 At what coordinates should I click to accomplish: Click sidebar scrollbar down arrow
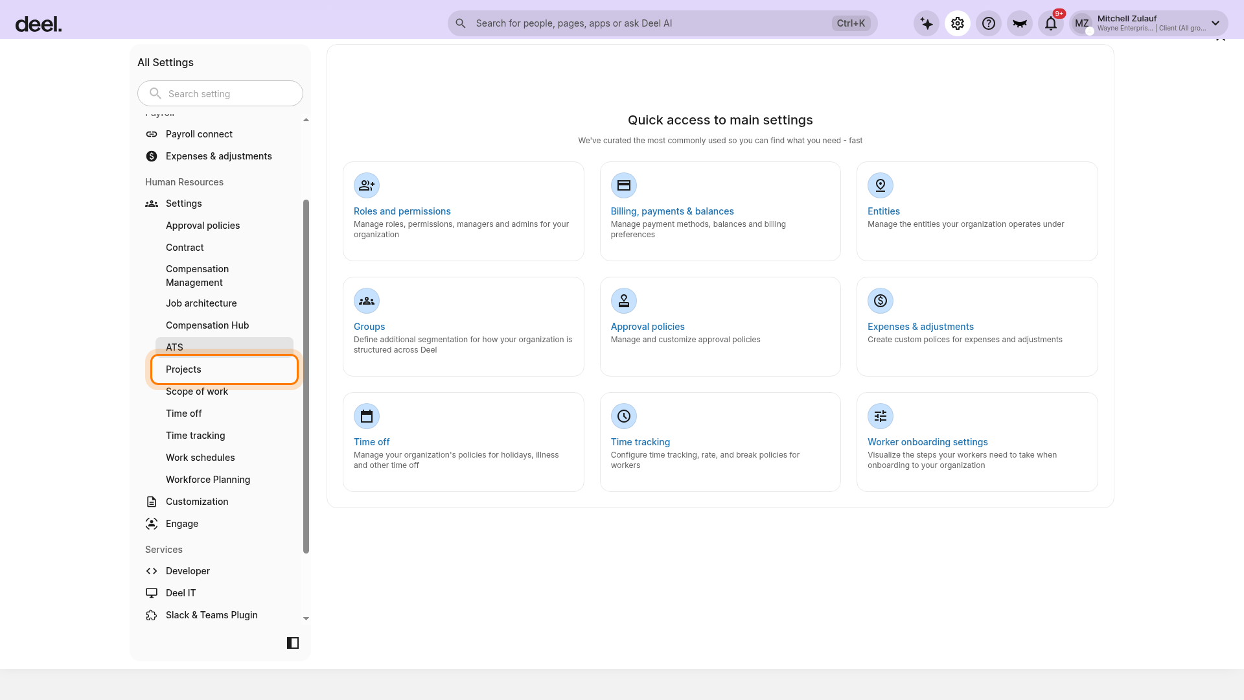pyautogui.click(x=306, y=618)
